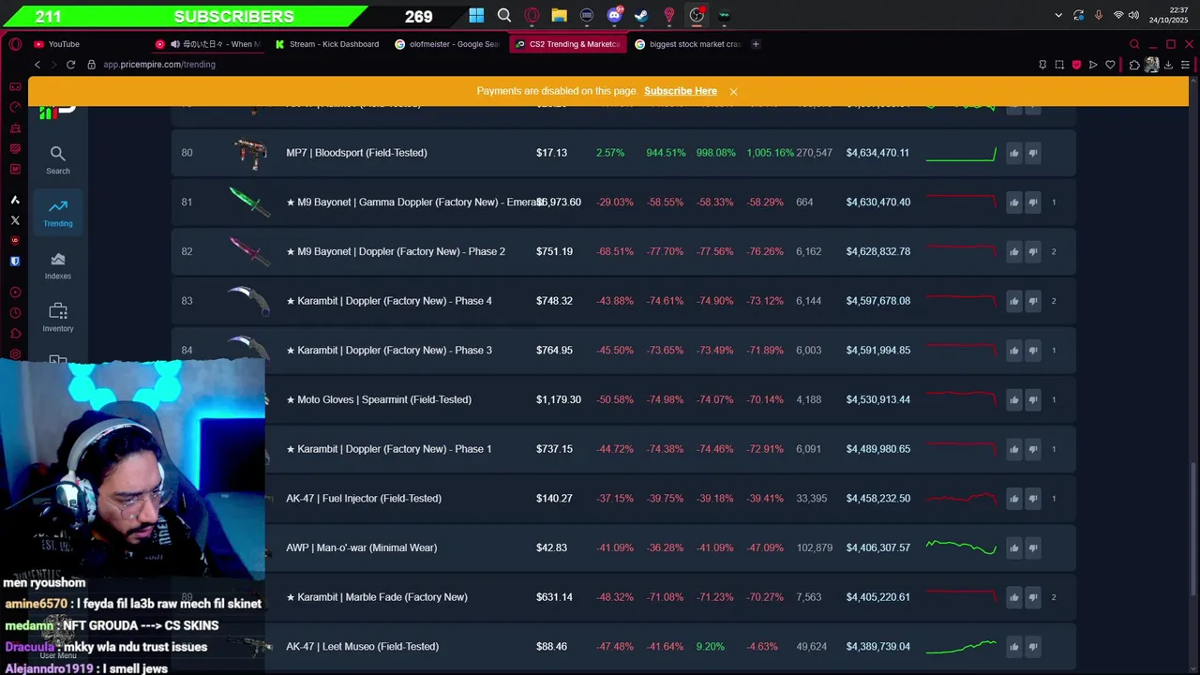Viewport: 1200px width, 675px height.
Task: Open Karambit Doppler Phase 4 item
Action: coord(389,301)
